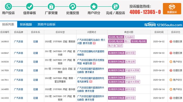Switch to the 其他平台投诉 tab
Screen dimensions: 183x102
47,24
